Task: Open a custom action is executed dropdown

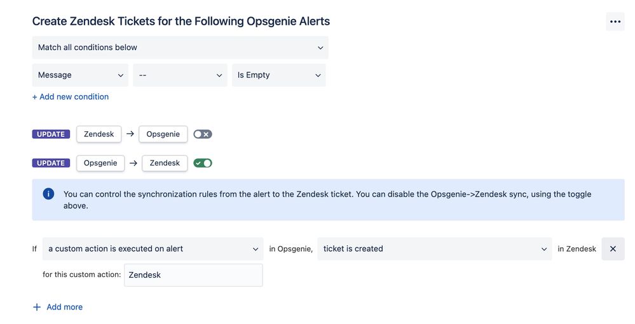Action: 153,249
